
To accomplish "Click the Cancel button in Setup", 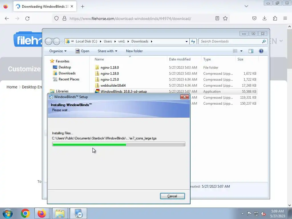I will pos(173,196).
